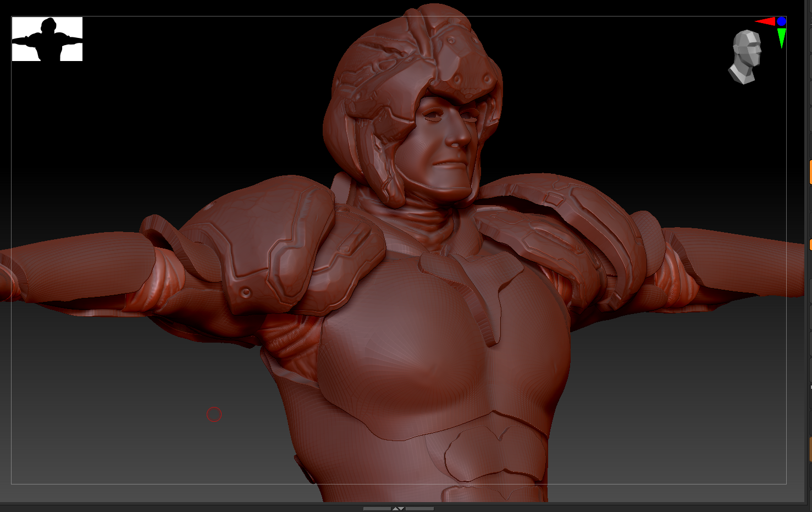Screen dimensions: 812x512
Task: Click the silhouette preview thumbnail
Action: coord(47,39)
